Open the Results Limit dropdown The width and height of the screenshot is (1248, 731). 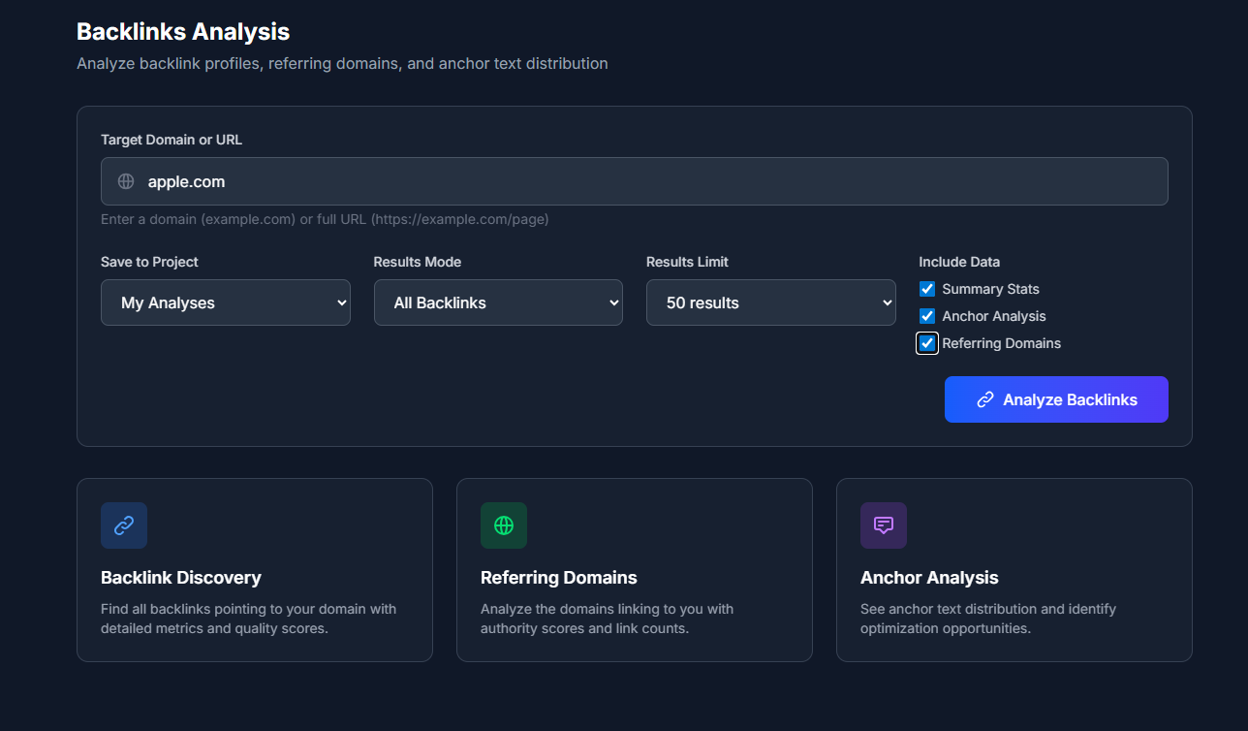(x=770, y=302)
